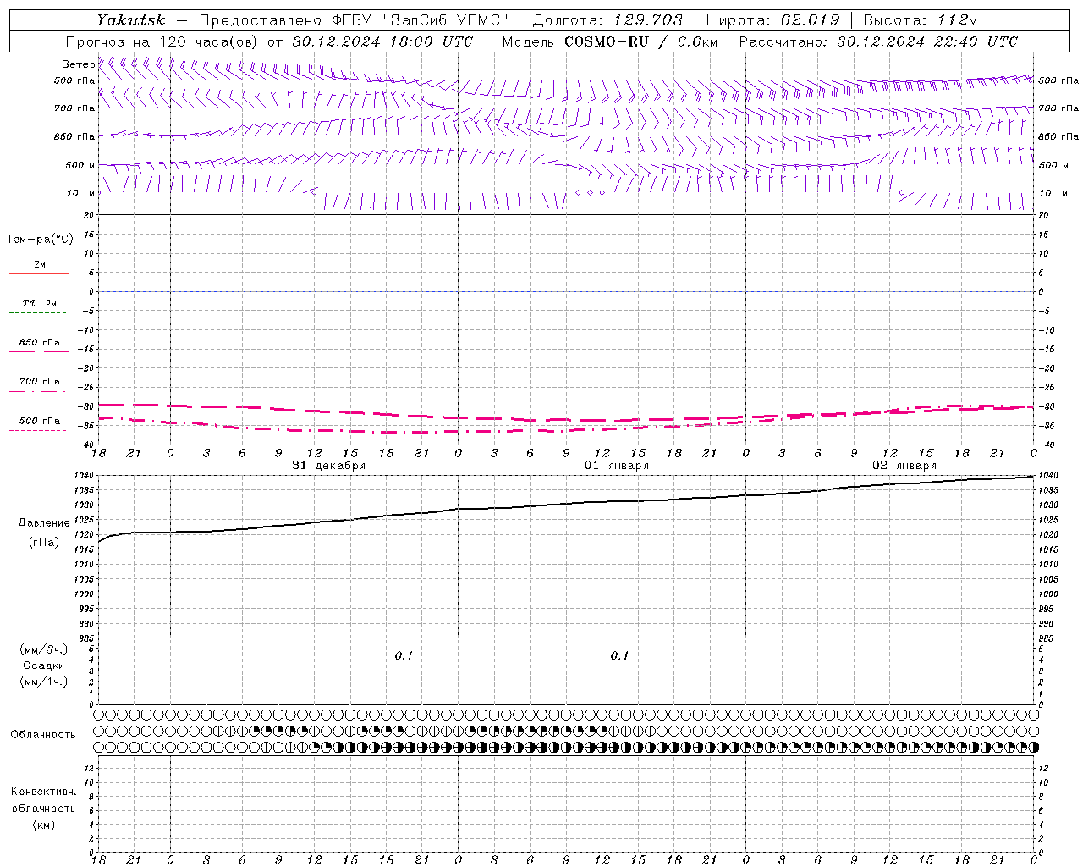Click the 500 гПа entry in temperature legend

coord(39,421)
